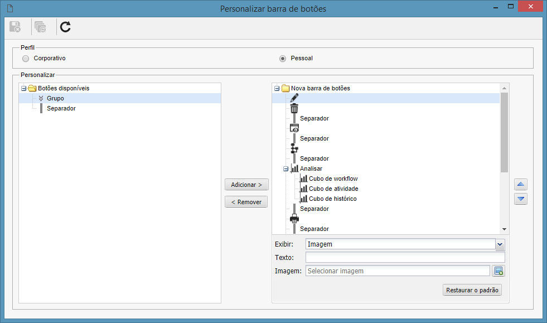Click the document icon in title bar
547x323 pixels.
point(10,8)
